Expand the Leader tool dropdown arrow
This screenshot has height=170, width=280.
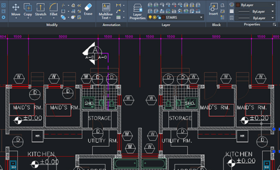coord(124,11)
